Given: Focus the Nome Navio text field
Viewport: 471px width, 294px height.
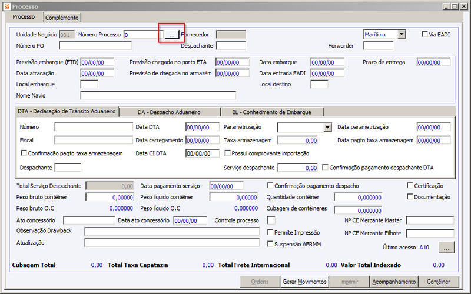Looking at the screenshot, I should click(158, 95).
